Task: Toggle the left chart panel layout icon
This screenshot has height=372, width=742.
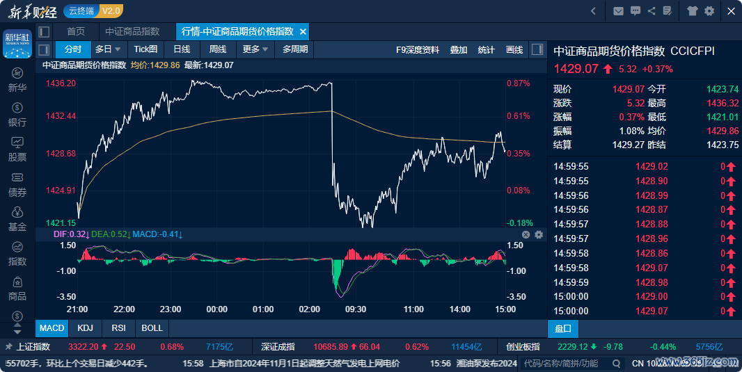Action: [44, 49]
